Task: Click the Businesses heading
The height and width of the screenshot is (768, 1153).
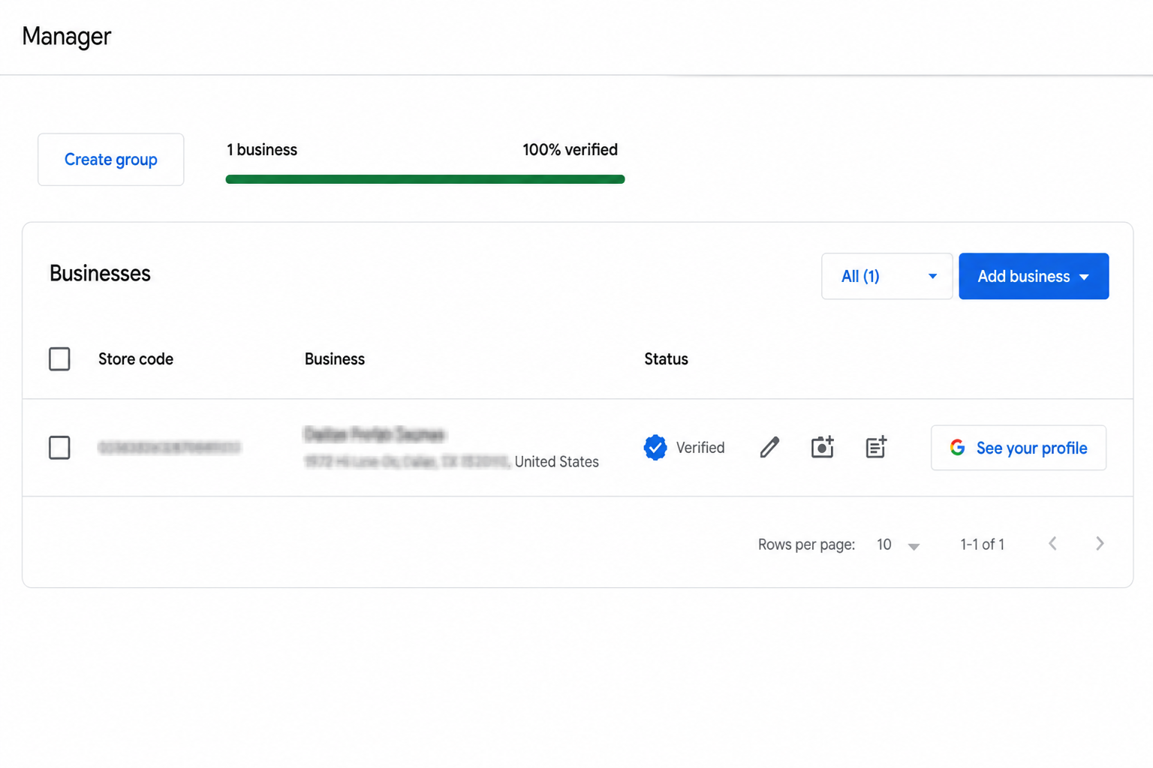Action: 100,274
